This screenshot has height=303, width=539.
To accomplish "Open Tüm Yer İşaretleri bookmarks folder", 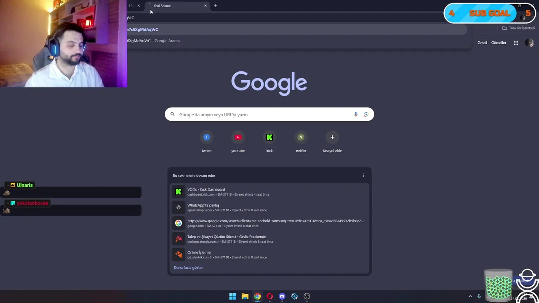I will coord(518,28).
